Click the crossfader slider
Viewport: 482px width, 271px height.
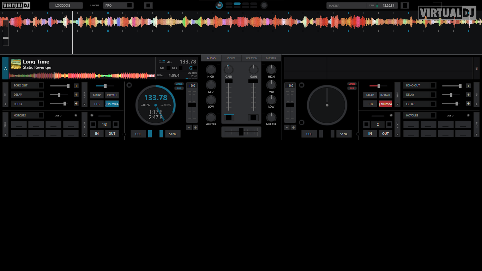pyautogui.click(x=241, y=132)
